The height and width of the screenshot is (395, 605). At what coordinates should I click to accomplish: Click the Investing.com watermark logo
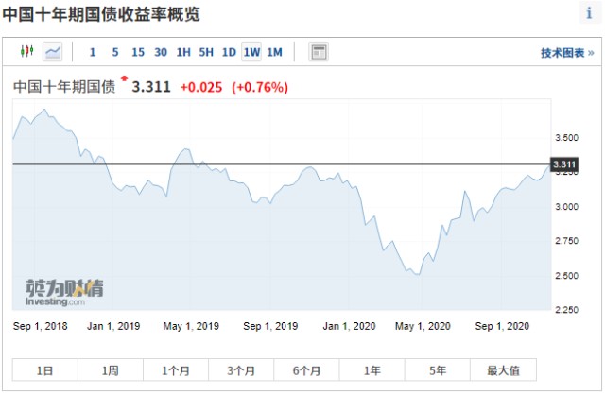[64, 293]
